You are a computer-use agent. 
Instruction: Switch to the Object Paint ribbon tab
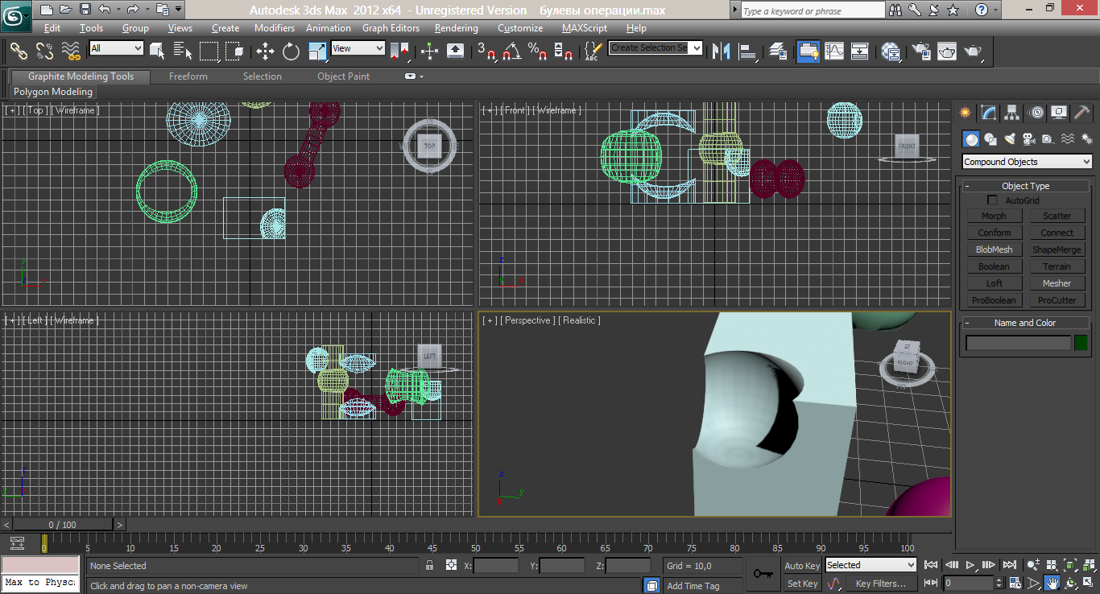344,76
